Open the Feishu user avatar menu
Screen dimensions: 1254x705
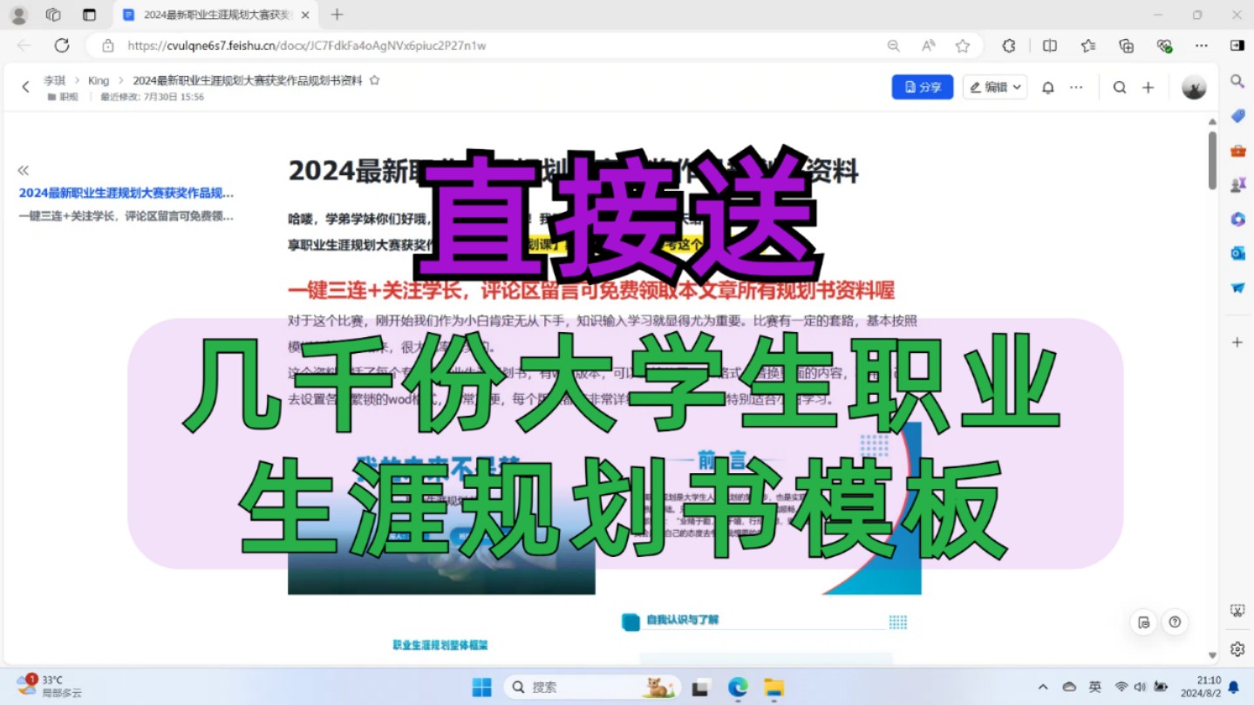click(x=1194, y=87)
